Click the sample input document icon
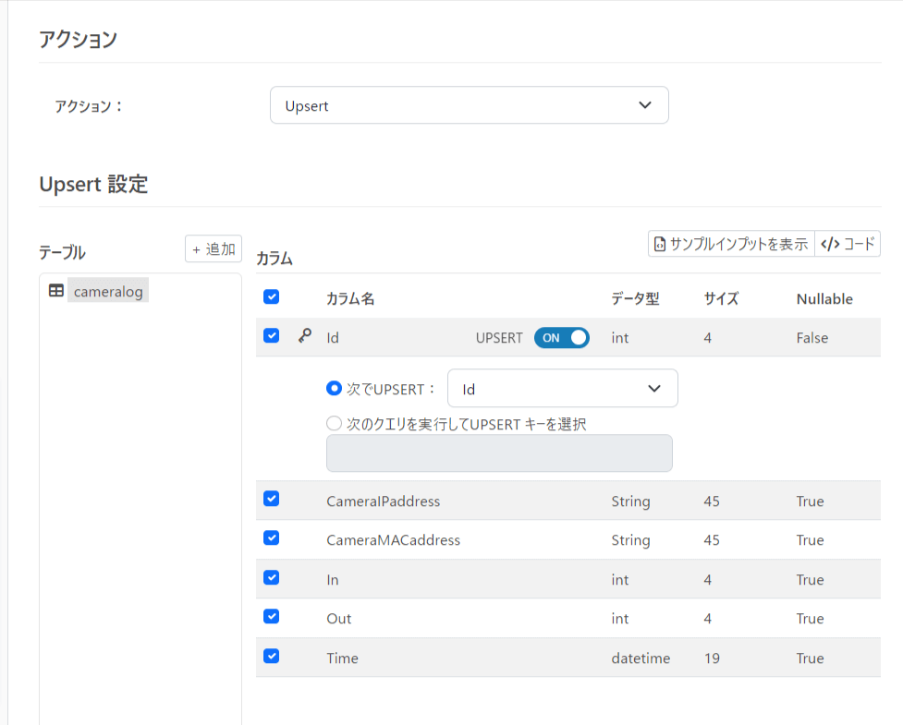The height and width of the screenshot is (725, 903). 660,245
